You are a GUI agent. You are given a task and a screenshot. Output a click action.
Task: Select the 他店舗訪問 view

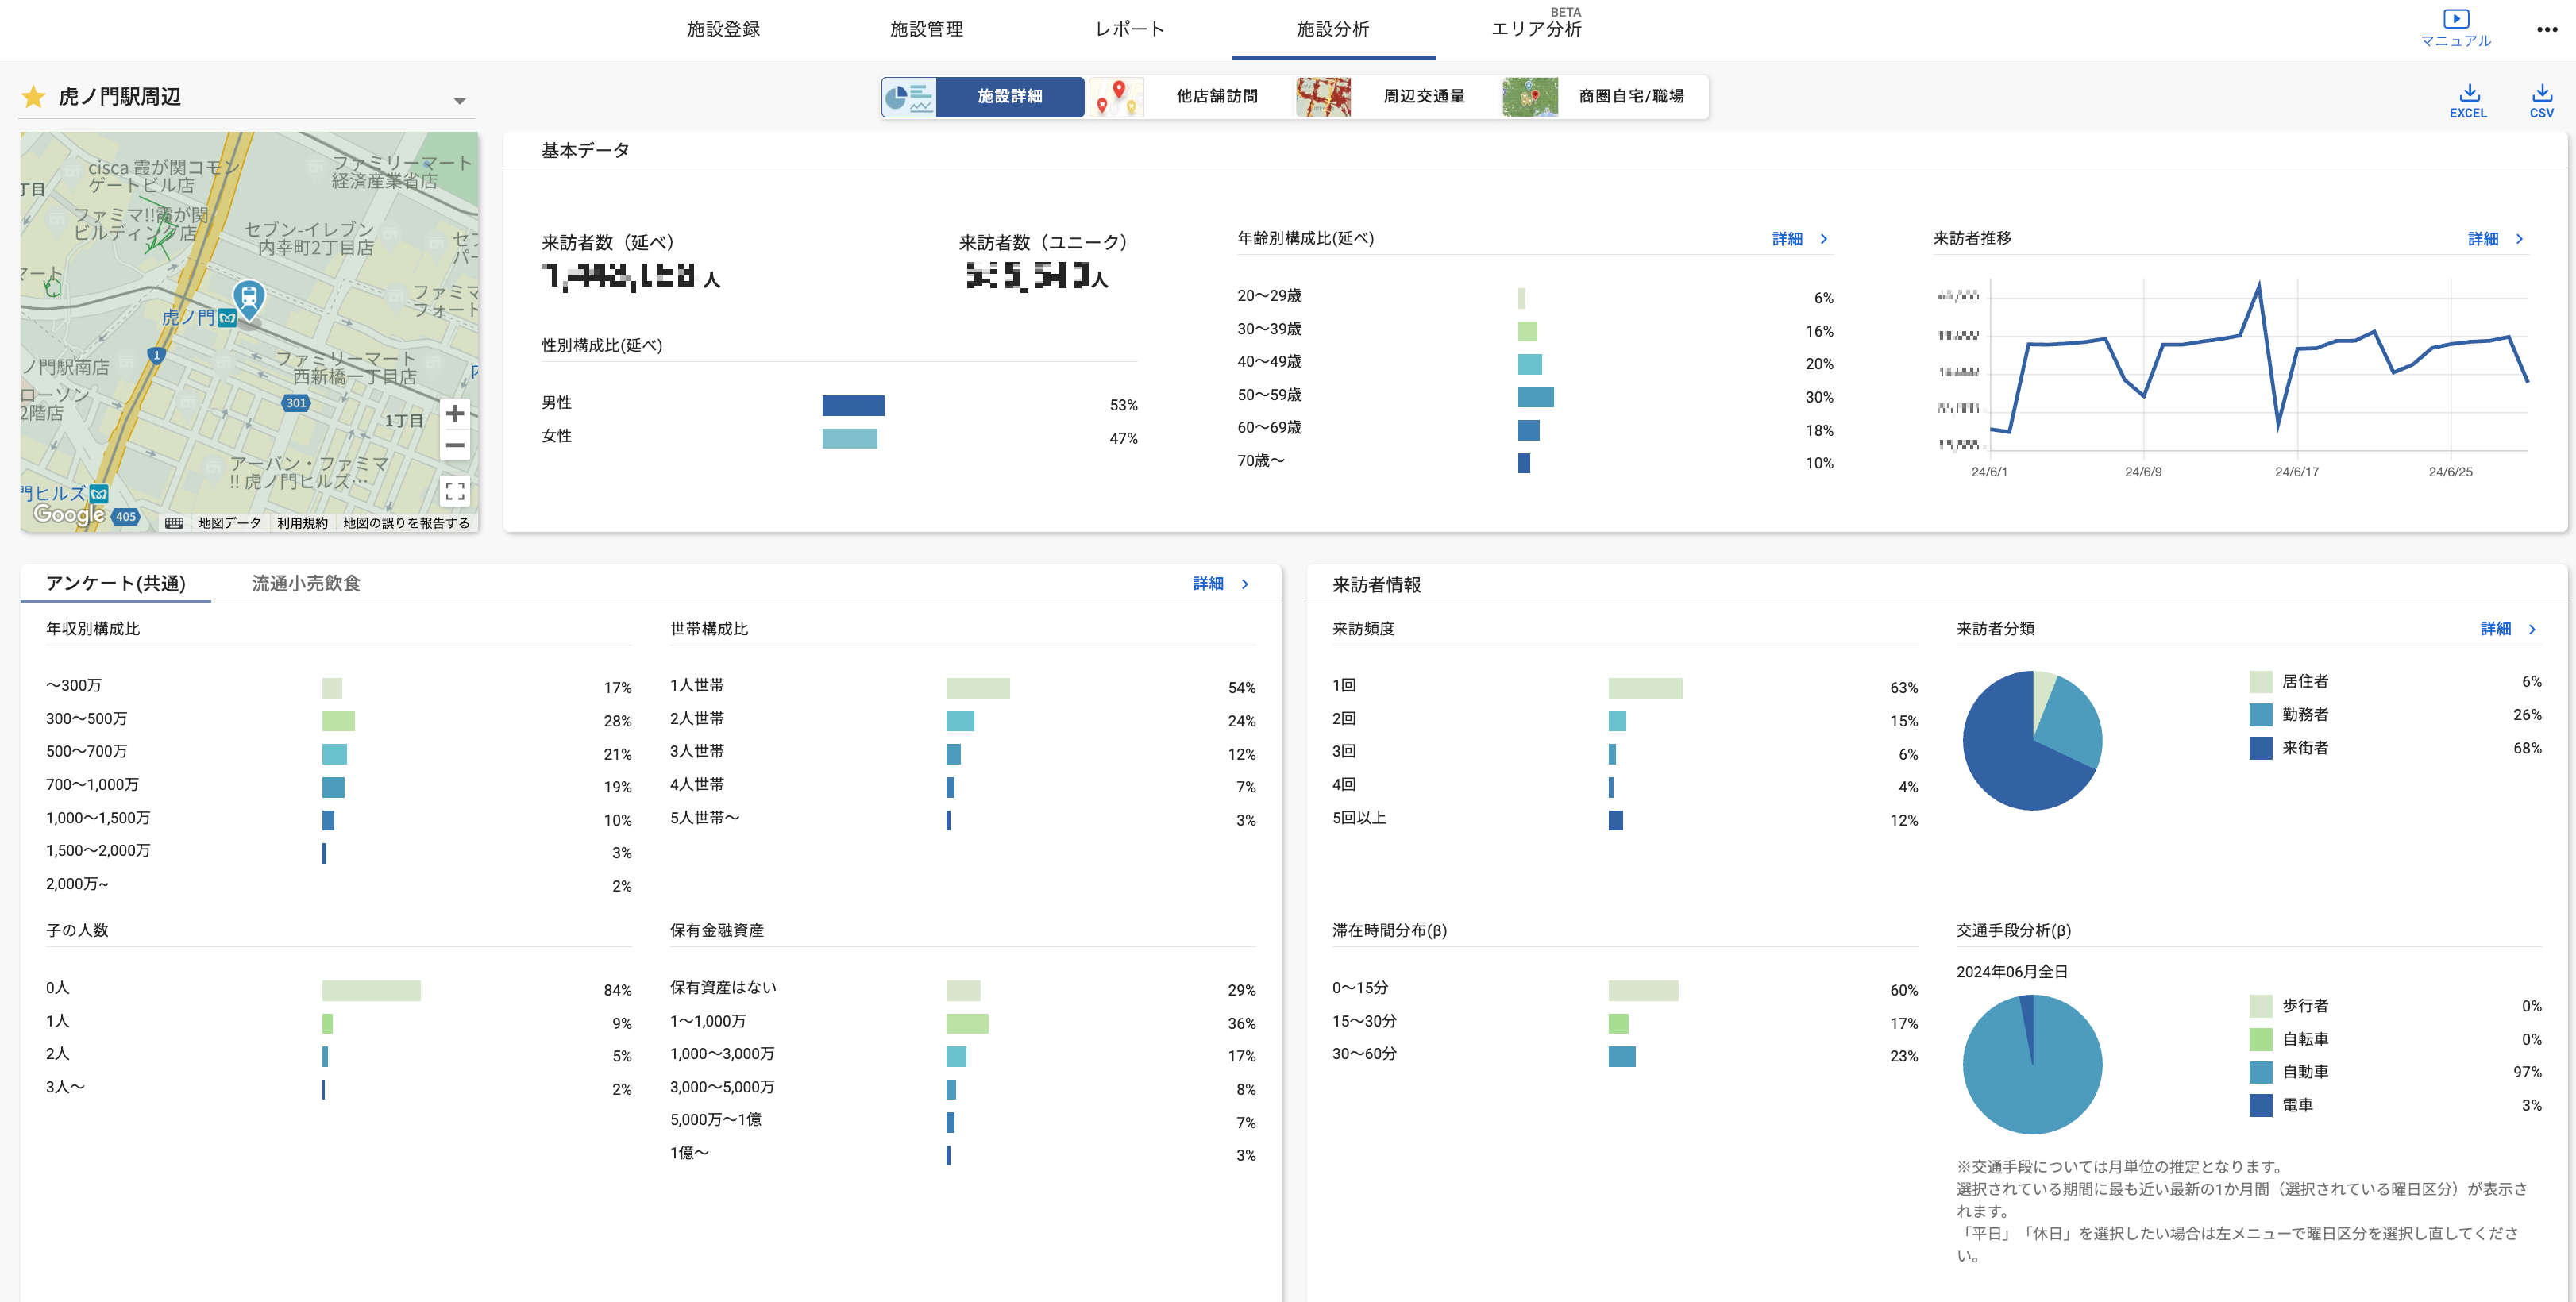(1216, 96)
